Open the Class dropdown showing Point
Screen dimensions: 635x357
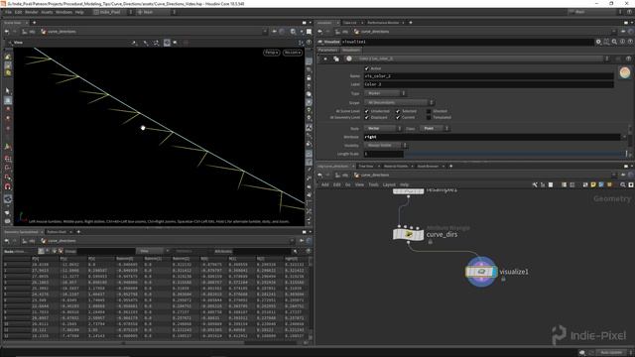(435, 128)
